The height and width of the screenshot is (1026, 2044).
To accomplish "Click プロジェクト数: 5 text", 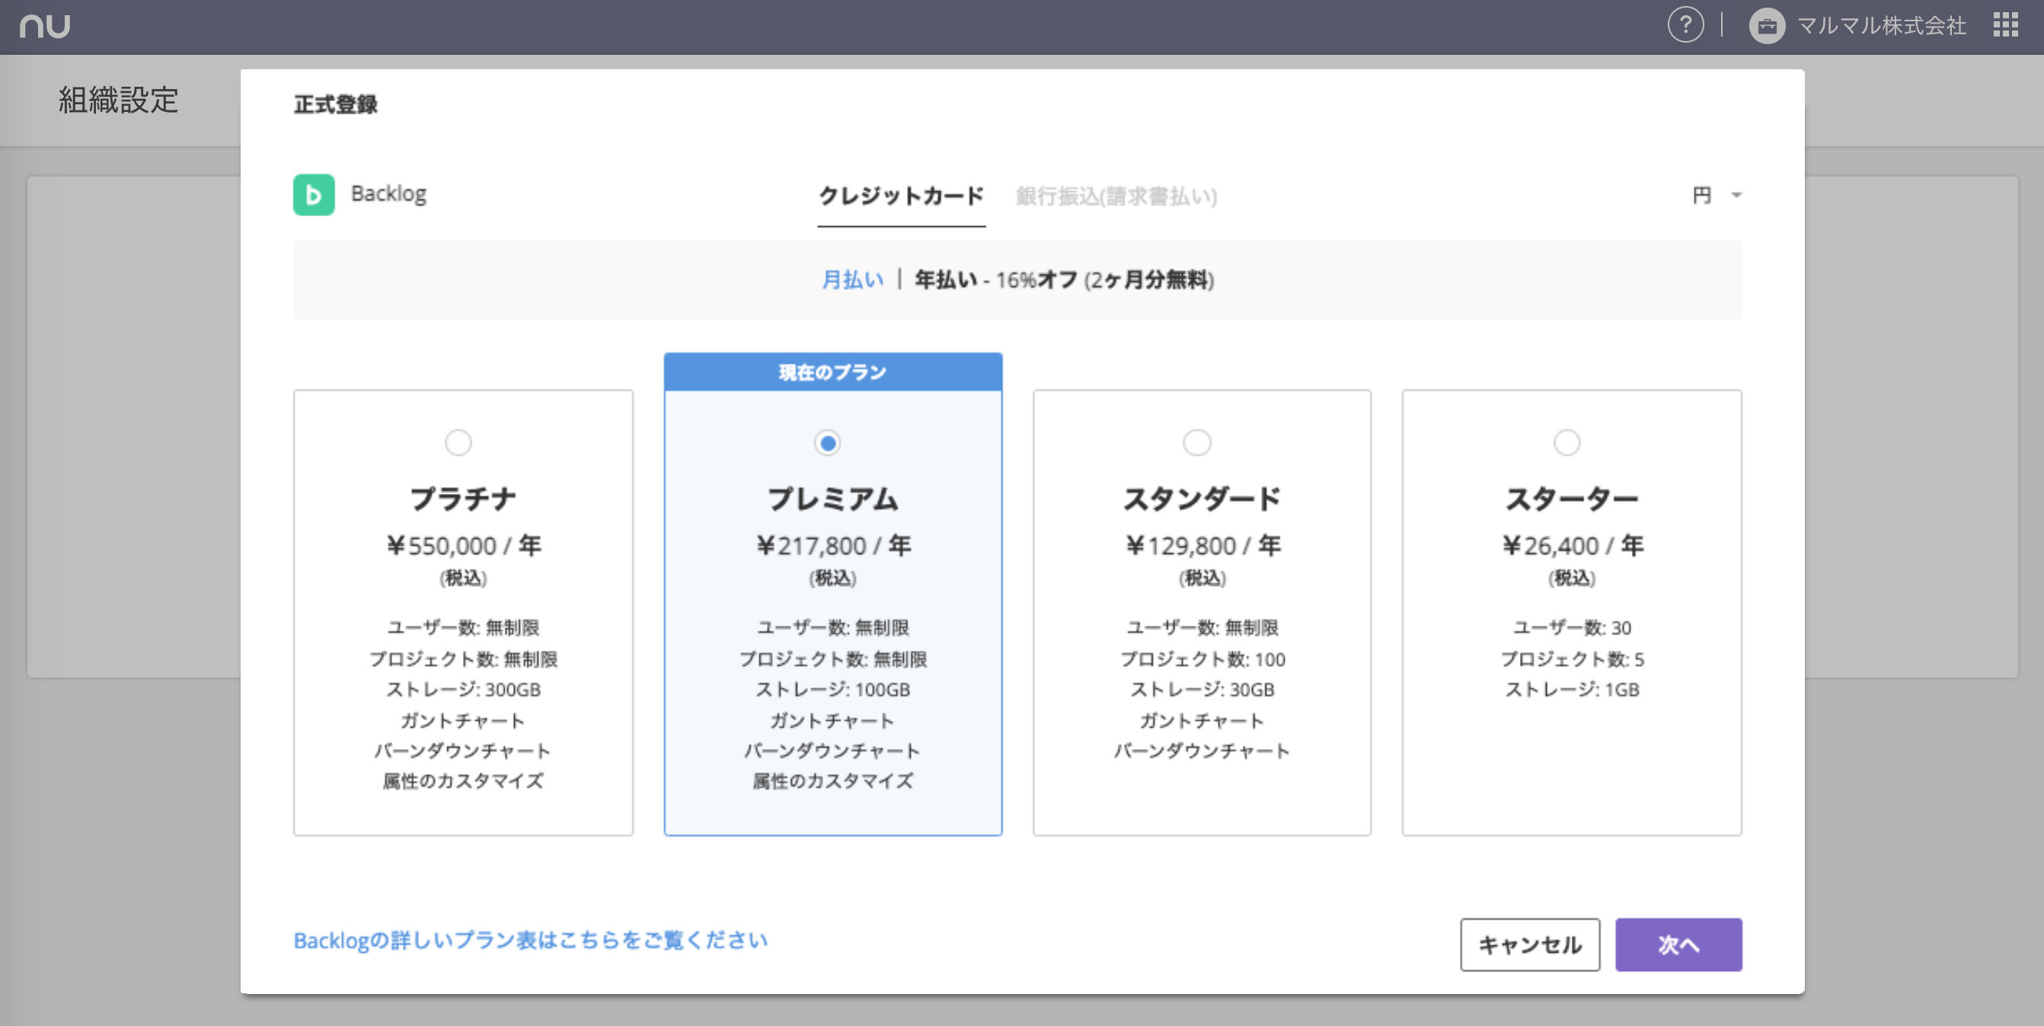I will point(1572,659).
